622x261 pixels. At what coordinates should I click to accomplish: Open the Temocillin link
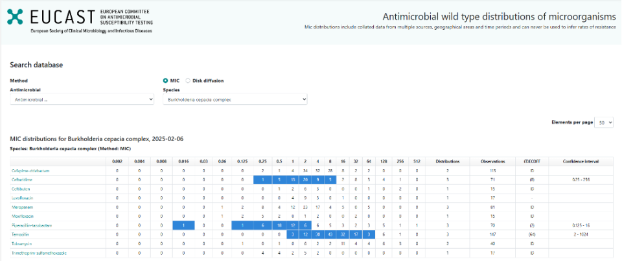[x=21, y=234]
